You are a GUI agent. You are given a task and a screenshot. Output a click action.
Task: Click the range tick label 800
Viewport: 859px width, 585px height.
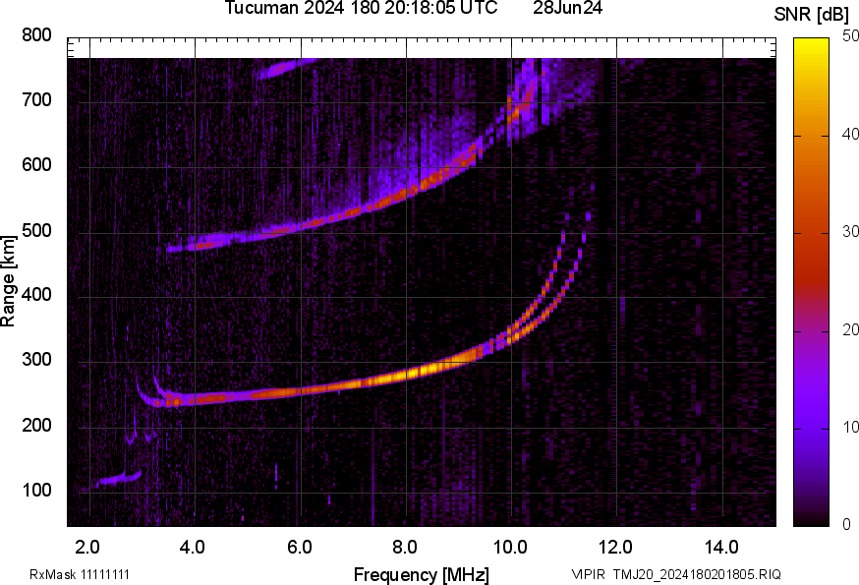36,35
